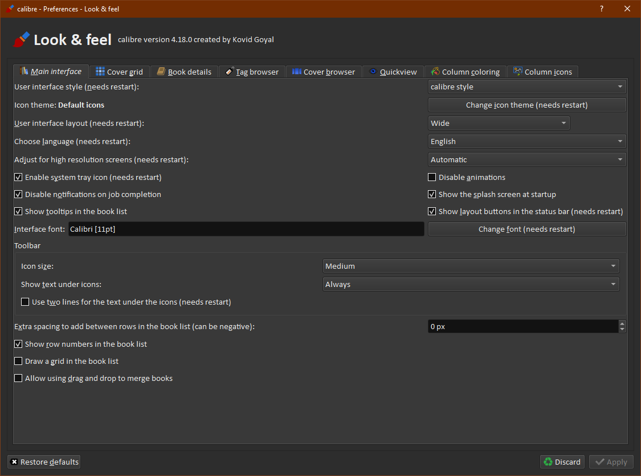This screenshot has height=476, width=641.
Task: Open the User interface style dropdown
Action: point(526,87)
